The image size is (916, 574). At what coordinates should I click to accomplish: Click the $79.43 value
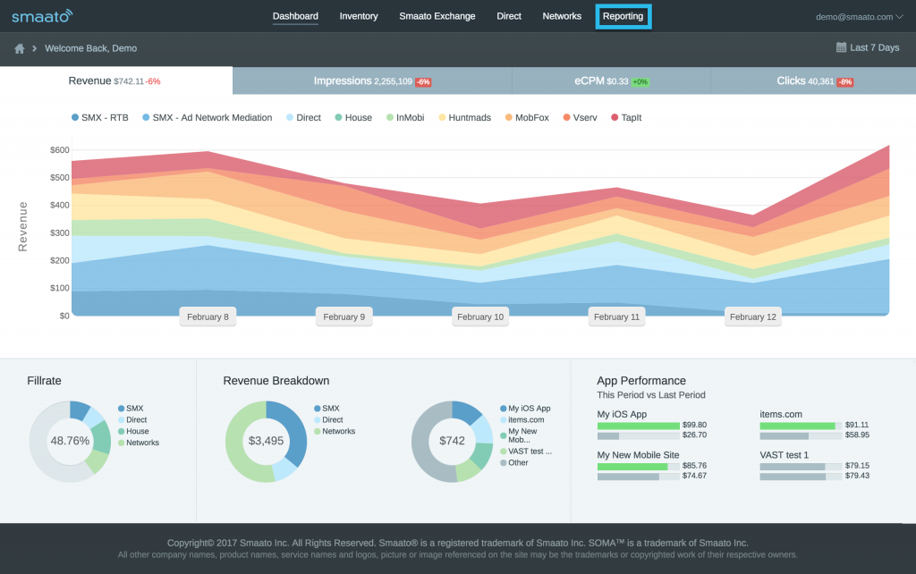857,476
